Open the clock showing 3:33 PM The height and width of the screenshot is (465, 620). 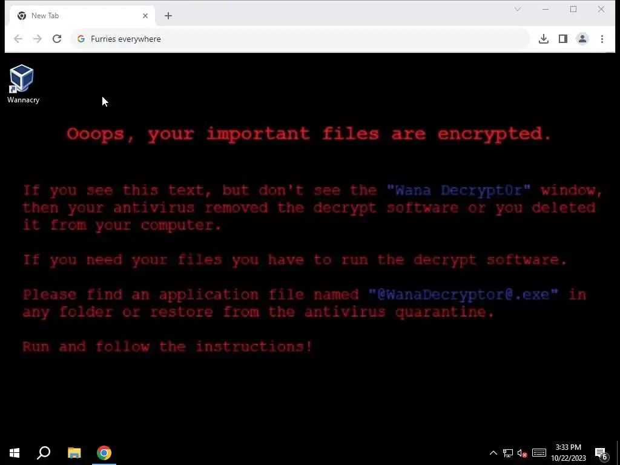point(568,453)
